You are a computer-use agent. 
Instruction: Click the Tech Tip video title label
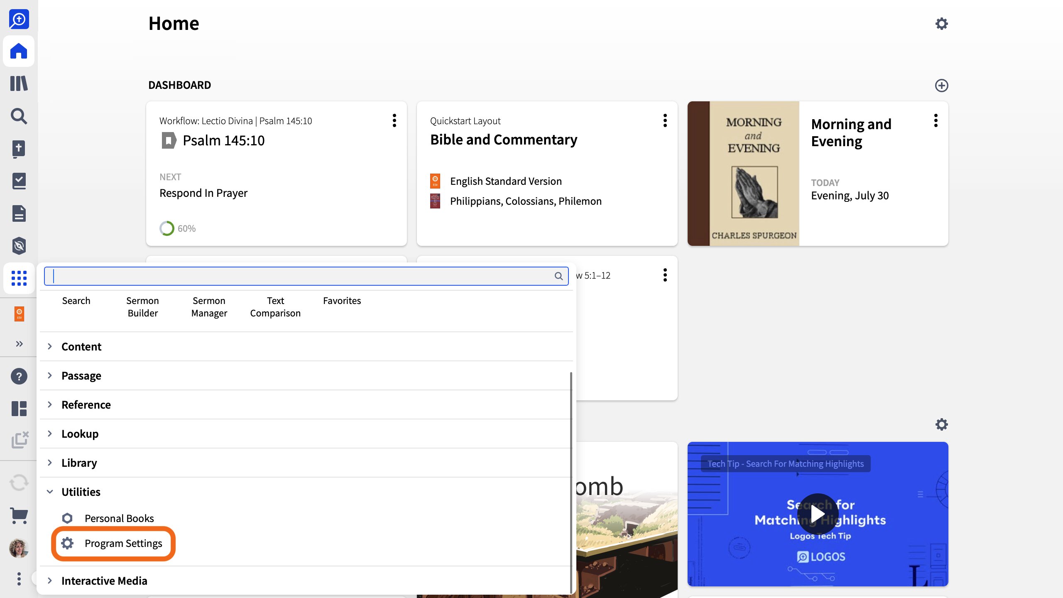point(786,464)
